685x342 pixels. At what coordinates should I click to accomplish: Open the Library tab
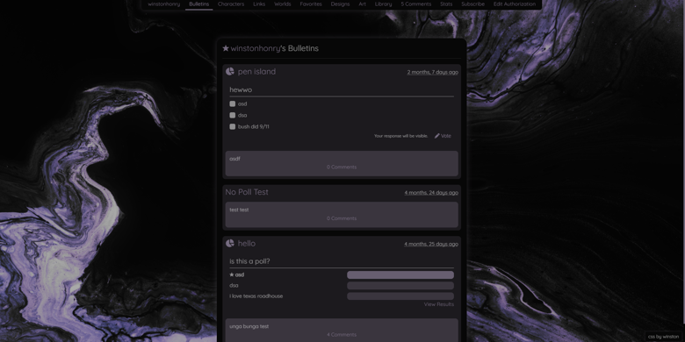tap(383, 4)
